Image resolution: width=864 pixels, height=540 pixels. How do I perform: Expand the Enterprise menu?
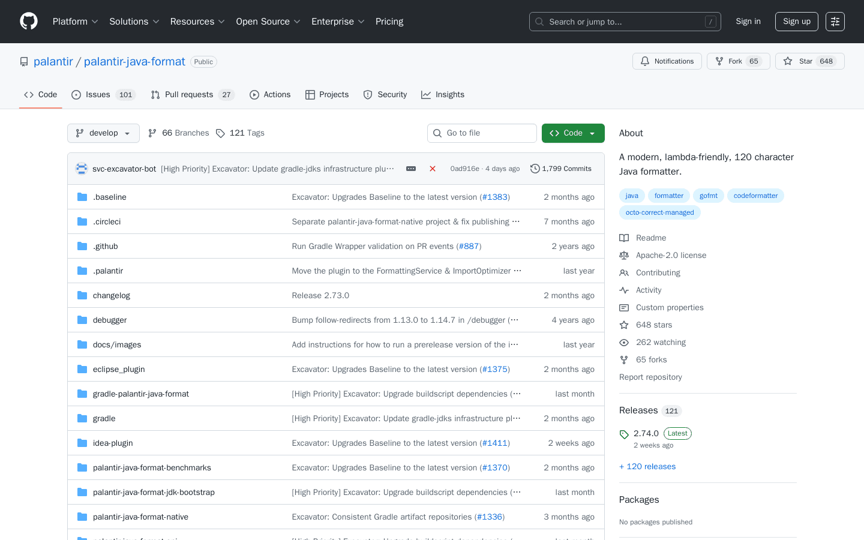click(x=338, y=22)
